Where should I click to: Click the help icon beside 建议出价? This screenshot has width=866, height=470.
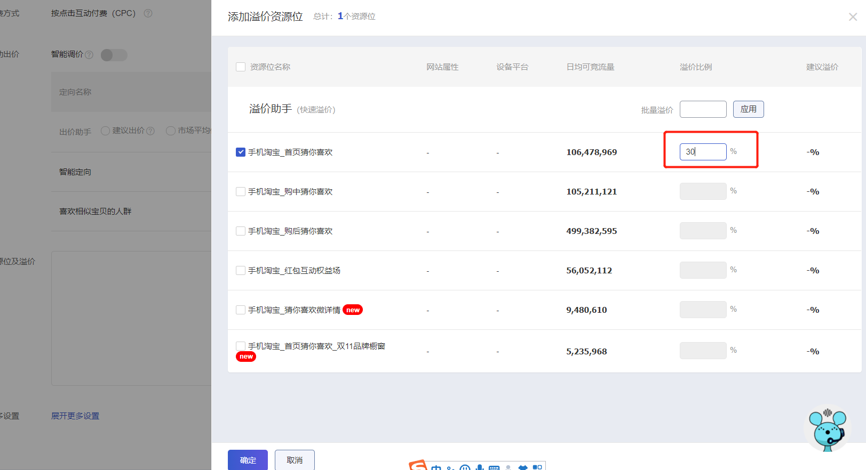(150, 131)
